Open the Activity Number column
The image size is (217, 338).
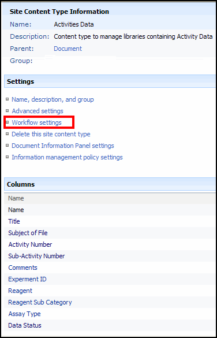click(30, 244)
